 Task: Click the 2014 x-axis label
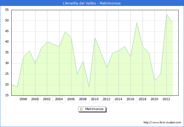point(119,99)
